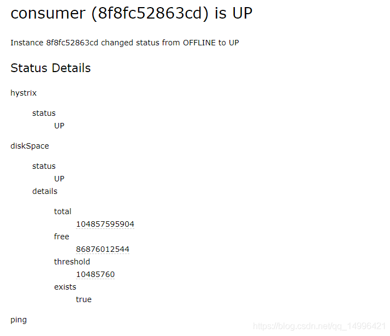Click the status label under diskSpace
Image resolution: width=390 pixels, height=336 pixels.
[44, 166]
